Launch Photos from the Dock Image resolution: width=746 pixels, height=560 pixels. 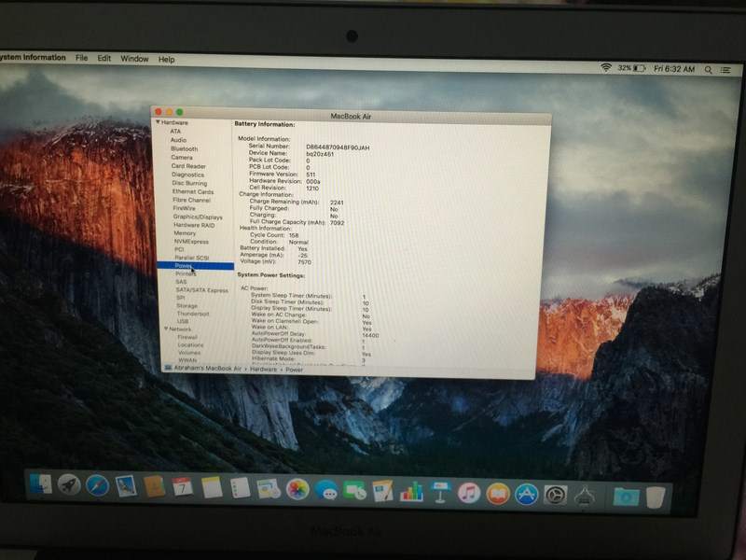click(297, 490)
